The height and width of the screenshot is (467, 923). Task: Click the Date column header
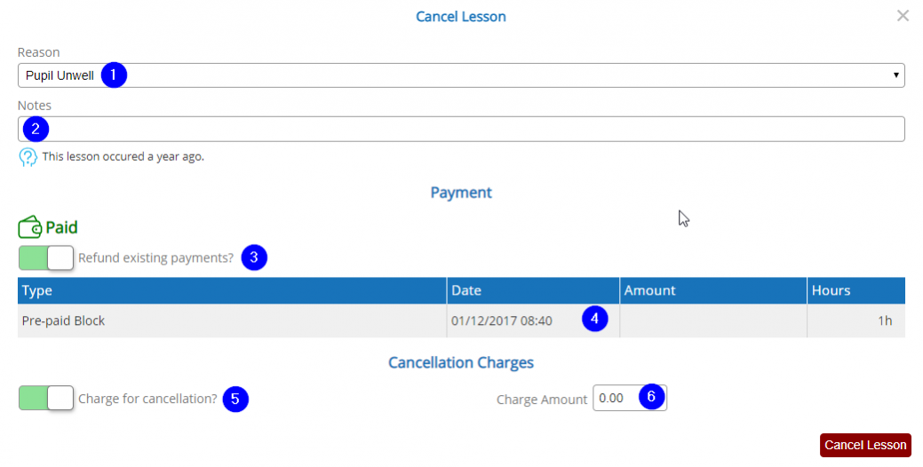pyautogui.click(x=533, y=290)
